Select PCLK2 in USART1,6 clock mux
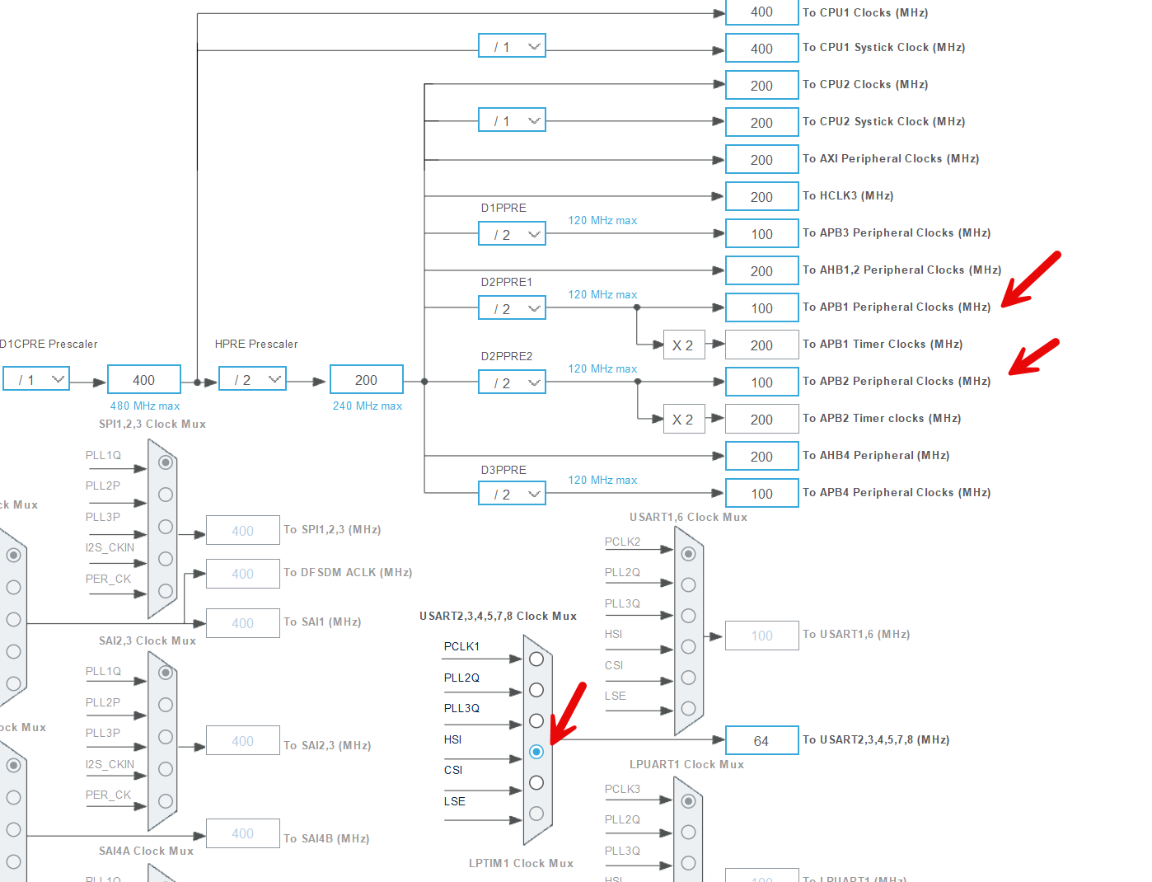This screenshot has width=1152, height=882. pos(688,555)
